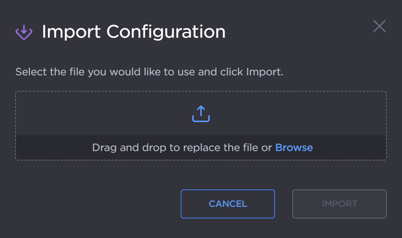Image resolution: width=402 pixels, height=238 pixels.
Task: Click the upload tray icon above the drag-drop text
Action: point(201,113)
